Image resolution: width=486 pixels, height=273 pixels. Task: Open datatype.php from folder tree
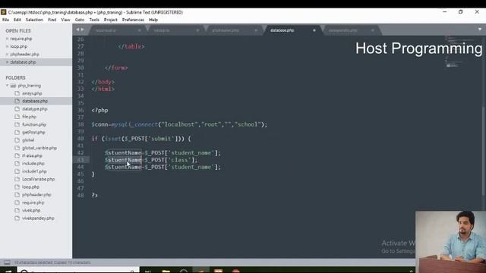pos(35,109)
